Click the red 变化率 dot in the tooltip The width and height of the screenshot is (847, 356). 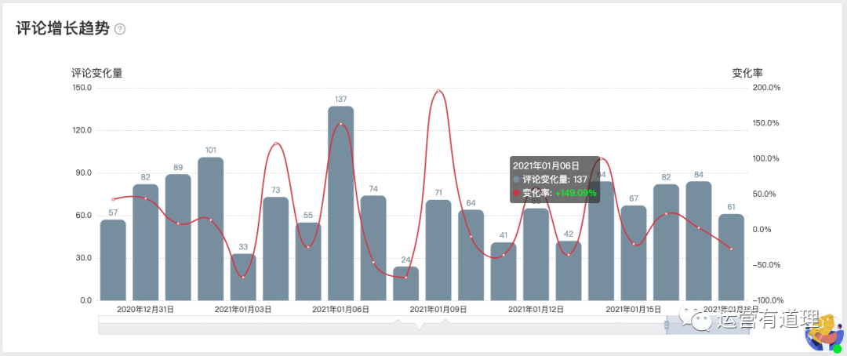tap(517, 192)
